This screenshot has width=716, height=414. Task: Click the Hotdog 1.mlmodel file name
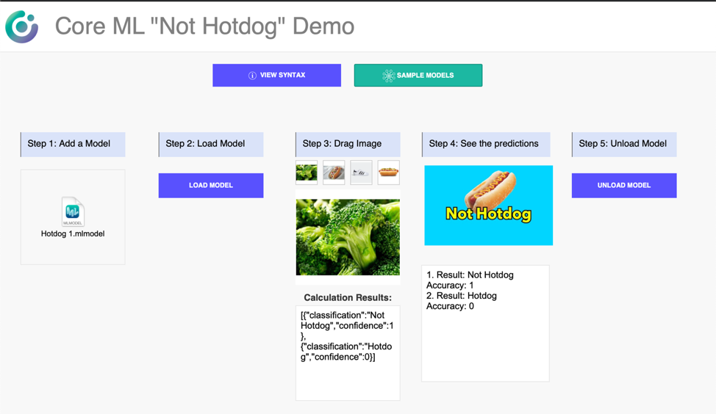click(73, 234)
